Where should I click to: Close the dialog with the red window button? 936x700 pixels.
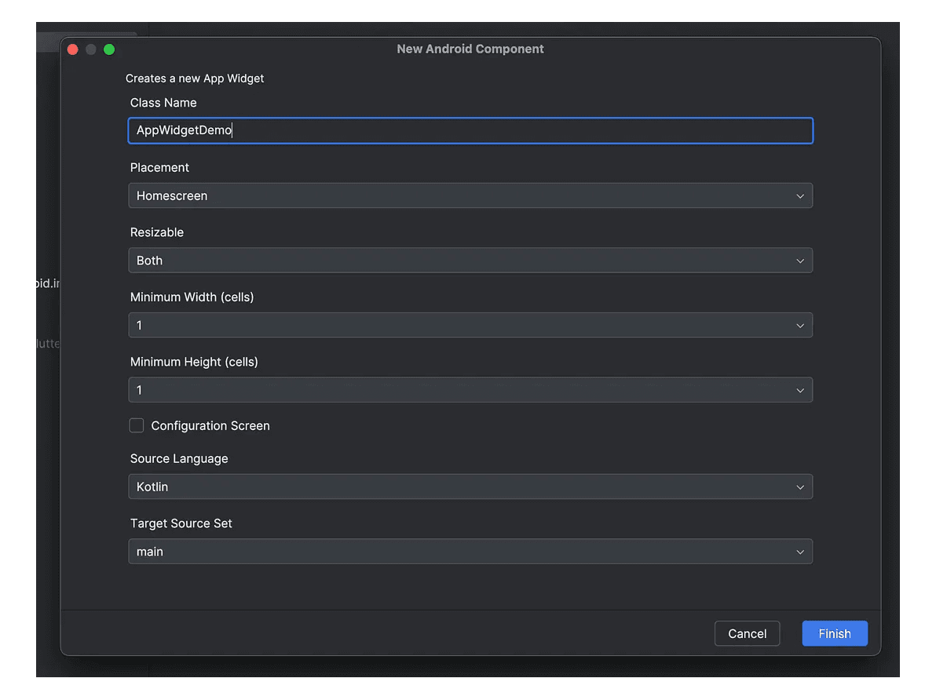[73, 49]
